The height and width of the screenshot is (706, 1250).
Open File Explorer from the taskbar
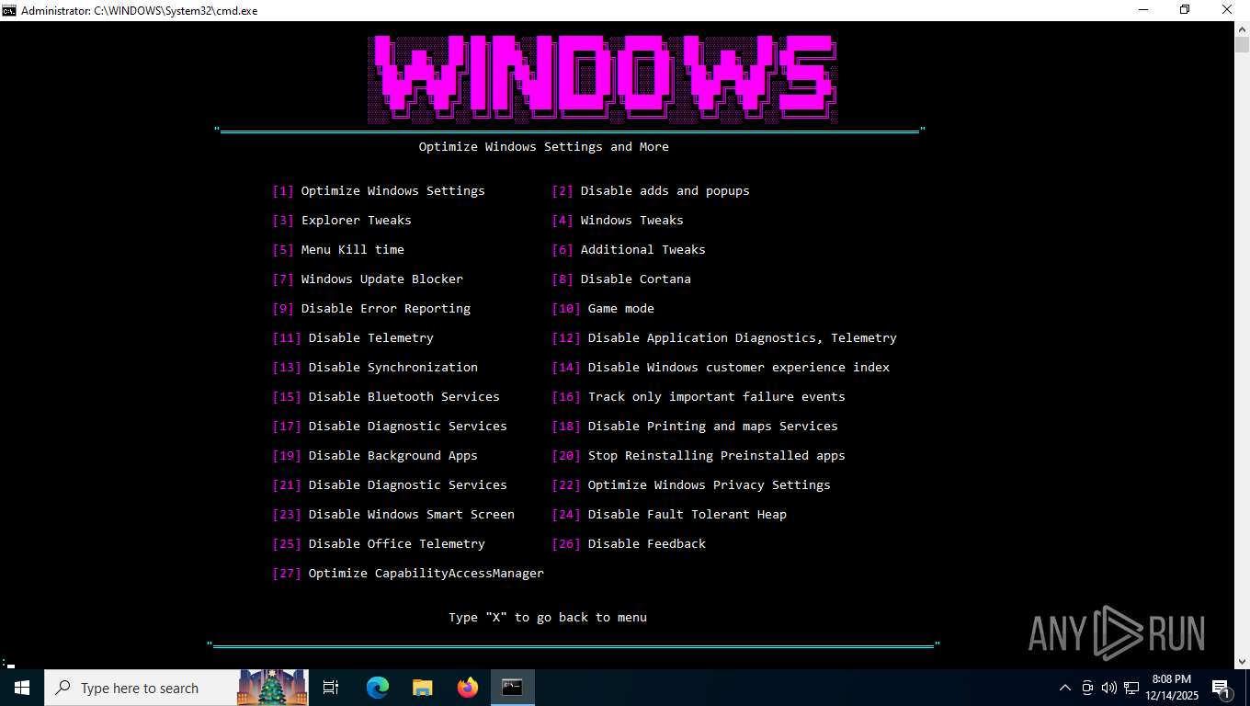[x=423, y=688]
